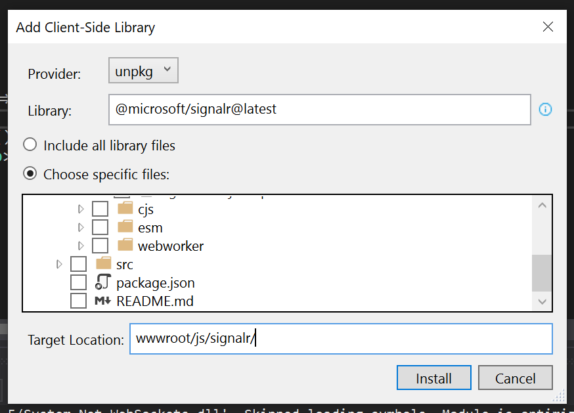This screenshot has width=574, height=413.
Task: Tick the package.json checkbox
Action: click(x=78, y=283)
